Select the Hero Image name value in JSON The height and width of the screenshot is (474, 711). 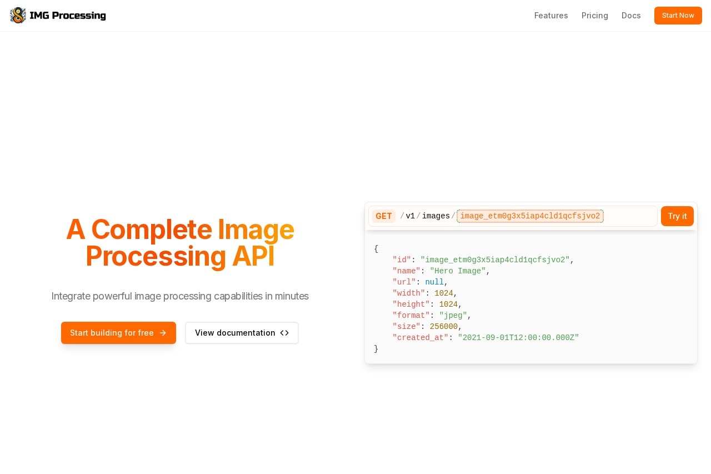point(458,271)
